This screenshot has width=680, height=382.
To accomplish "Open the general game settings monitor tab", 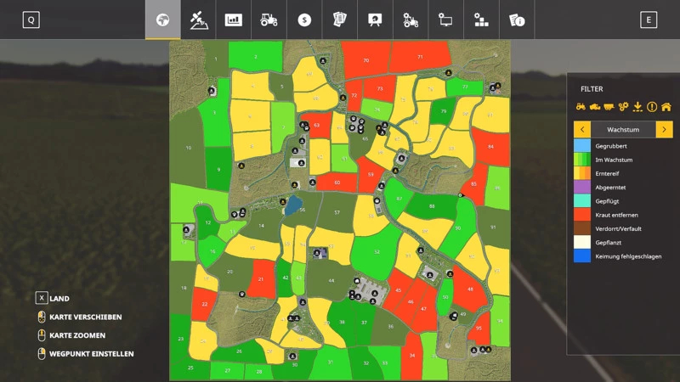I will [445, 20].
